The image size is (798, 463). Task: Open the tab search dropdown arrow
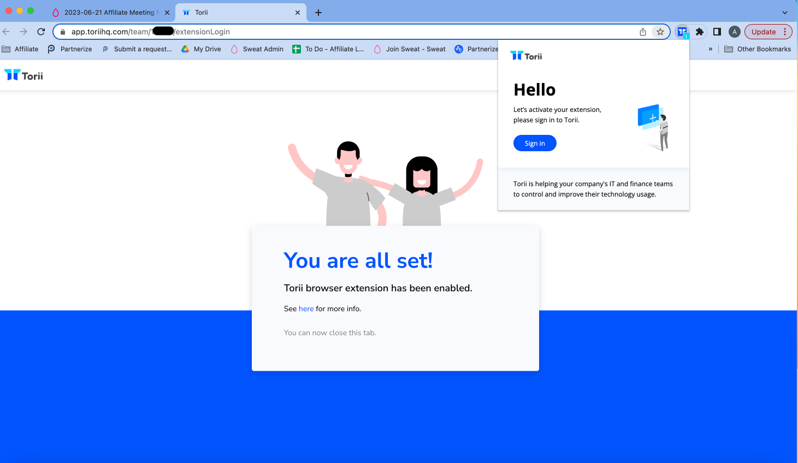[785, 13]
